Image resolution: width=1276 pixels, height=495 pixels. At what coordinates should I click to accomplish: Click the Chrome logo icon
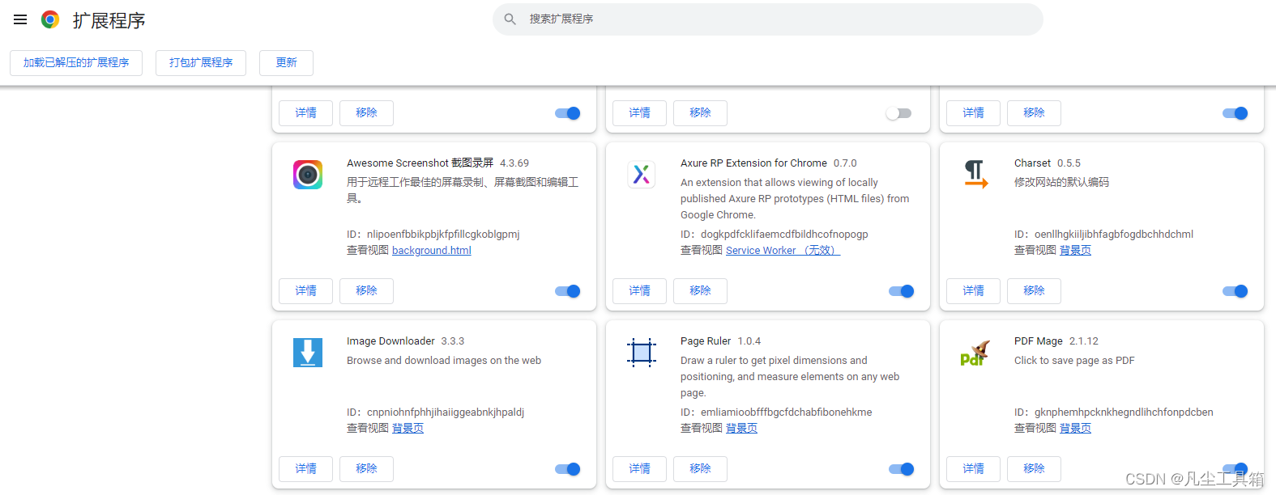coord(50,19)
